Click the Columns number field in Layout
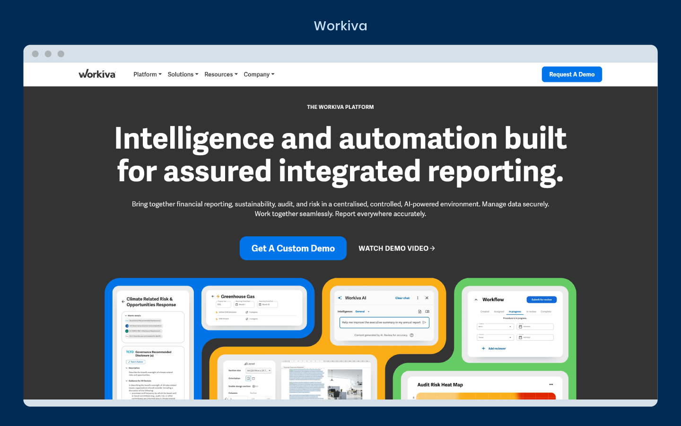Screen dimensions: 681x426 point(238,398)
